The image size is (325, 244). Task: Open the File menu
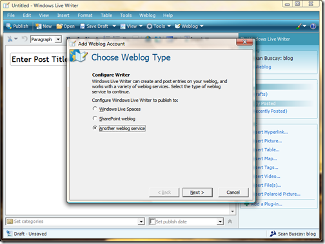tap(11, 15)
